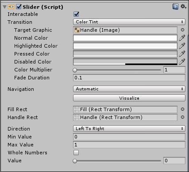This screenshot has width=189, height=172.
Task: Click the Handle Rect Transform icon
Action: (x=77, y=117)
